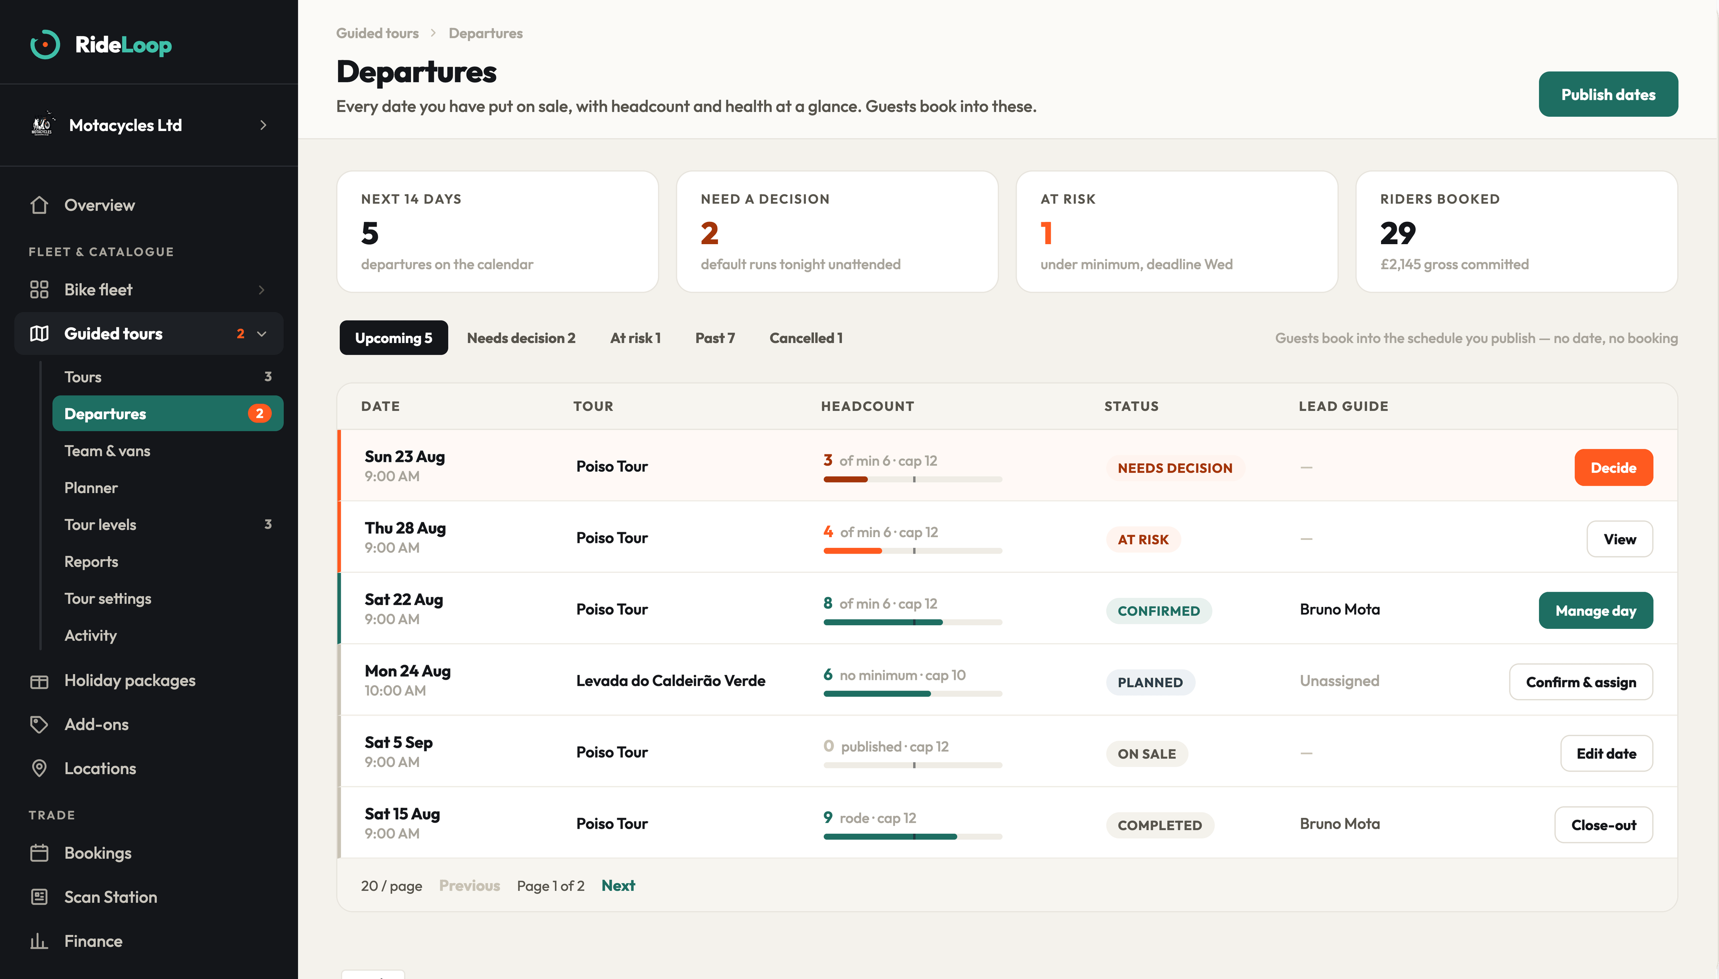1719x979 pixels.
Task: Open Overview via the home icon
Action: coord(39,205)
